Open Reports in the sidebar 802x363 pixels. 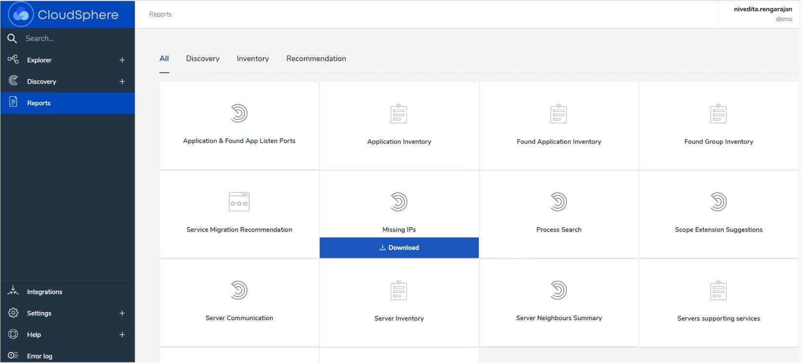[68, 103]
